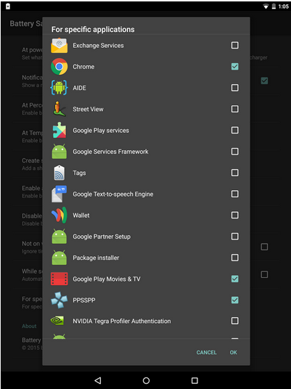The height and width of the screenshot is (389, 291).
Task: Toggle the Notification checkbox in background settings
Action: [264, 81]
